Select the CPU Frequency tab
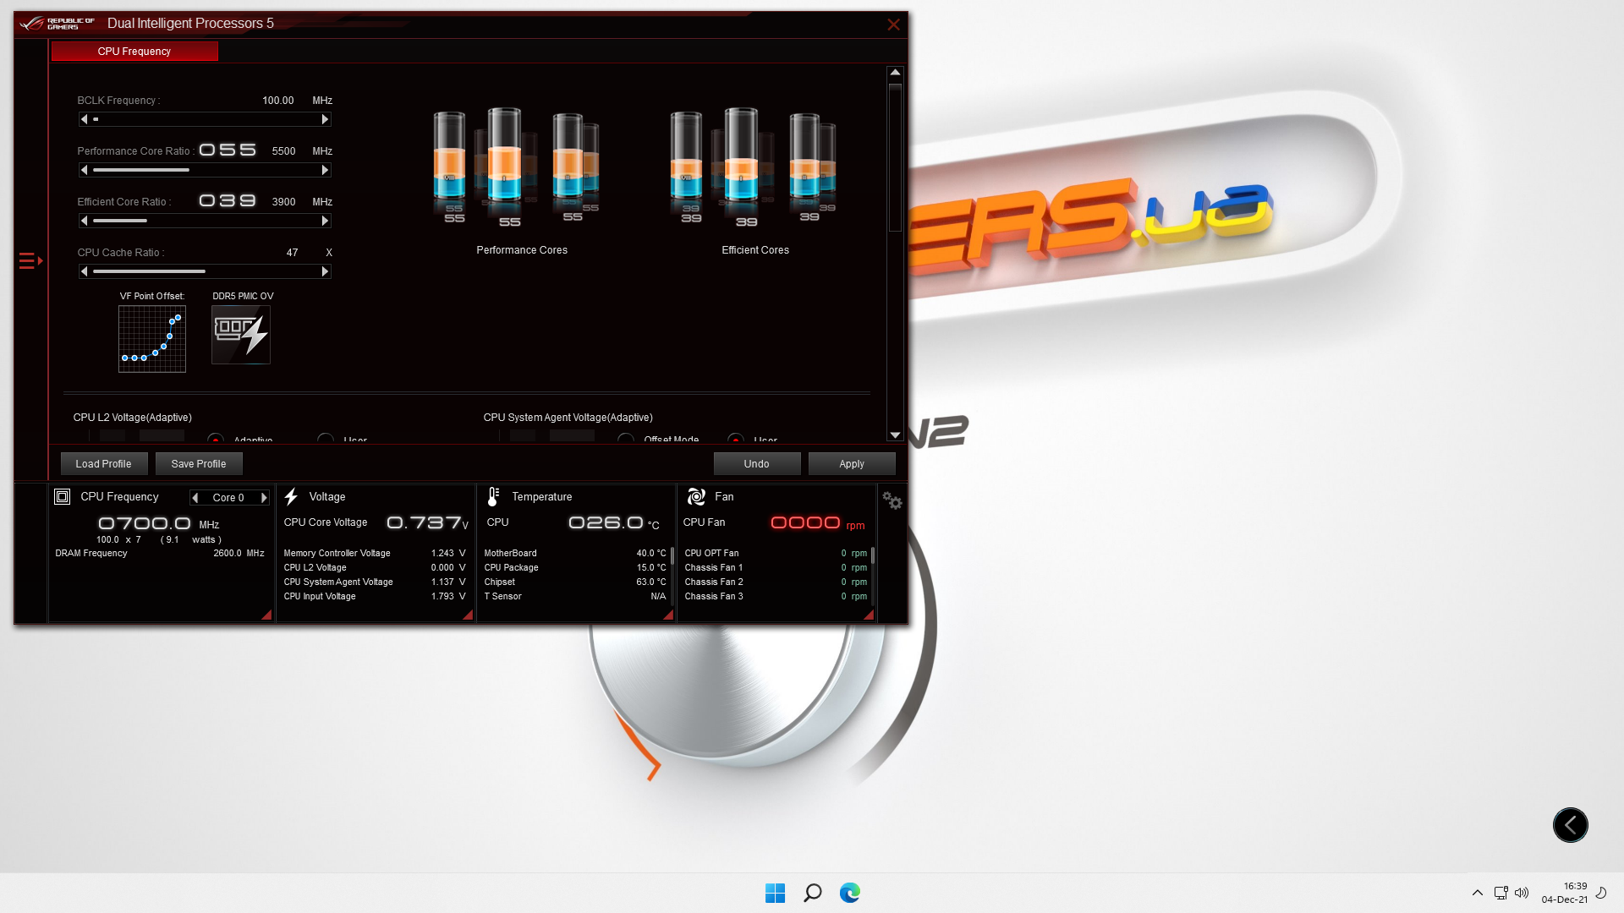This screenshot has height=913, width=1624. tap(134, 52)
